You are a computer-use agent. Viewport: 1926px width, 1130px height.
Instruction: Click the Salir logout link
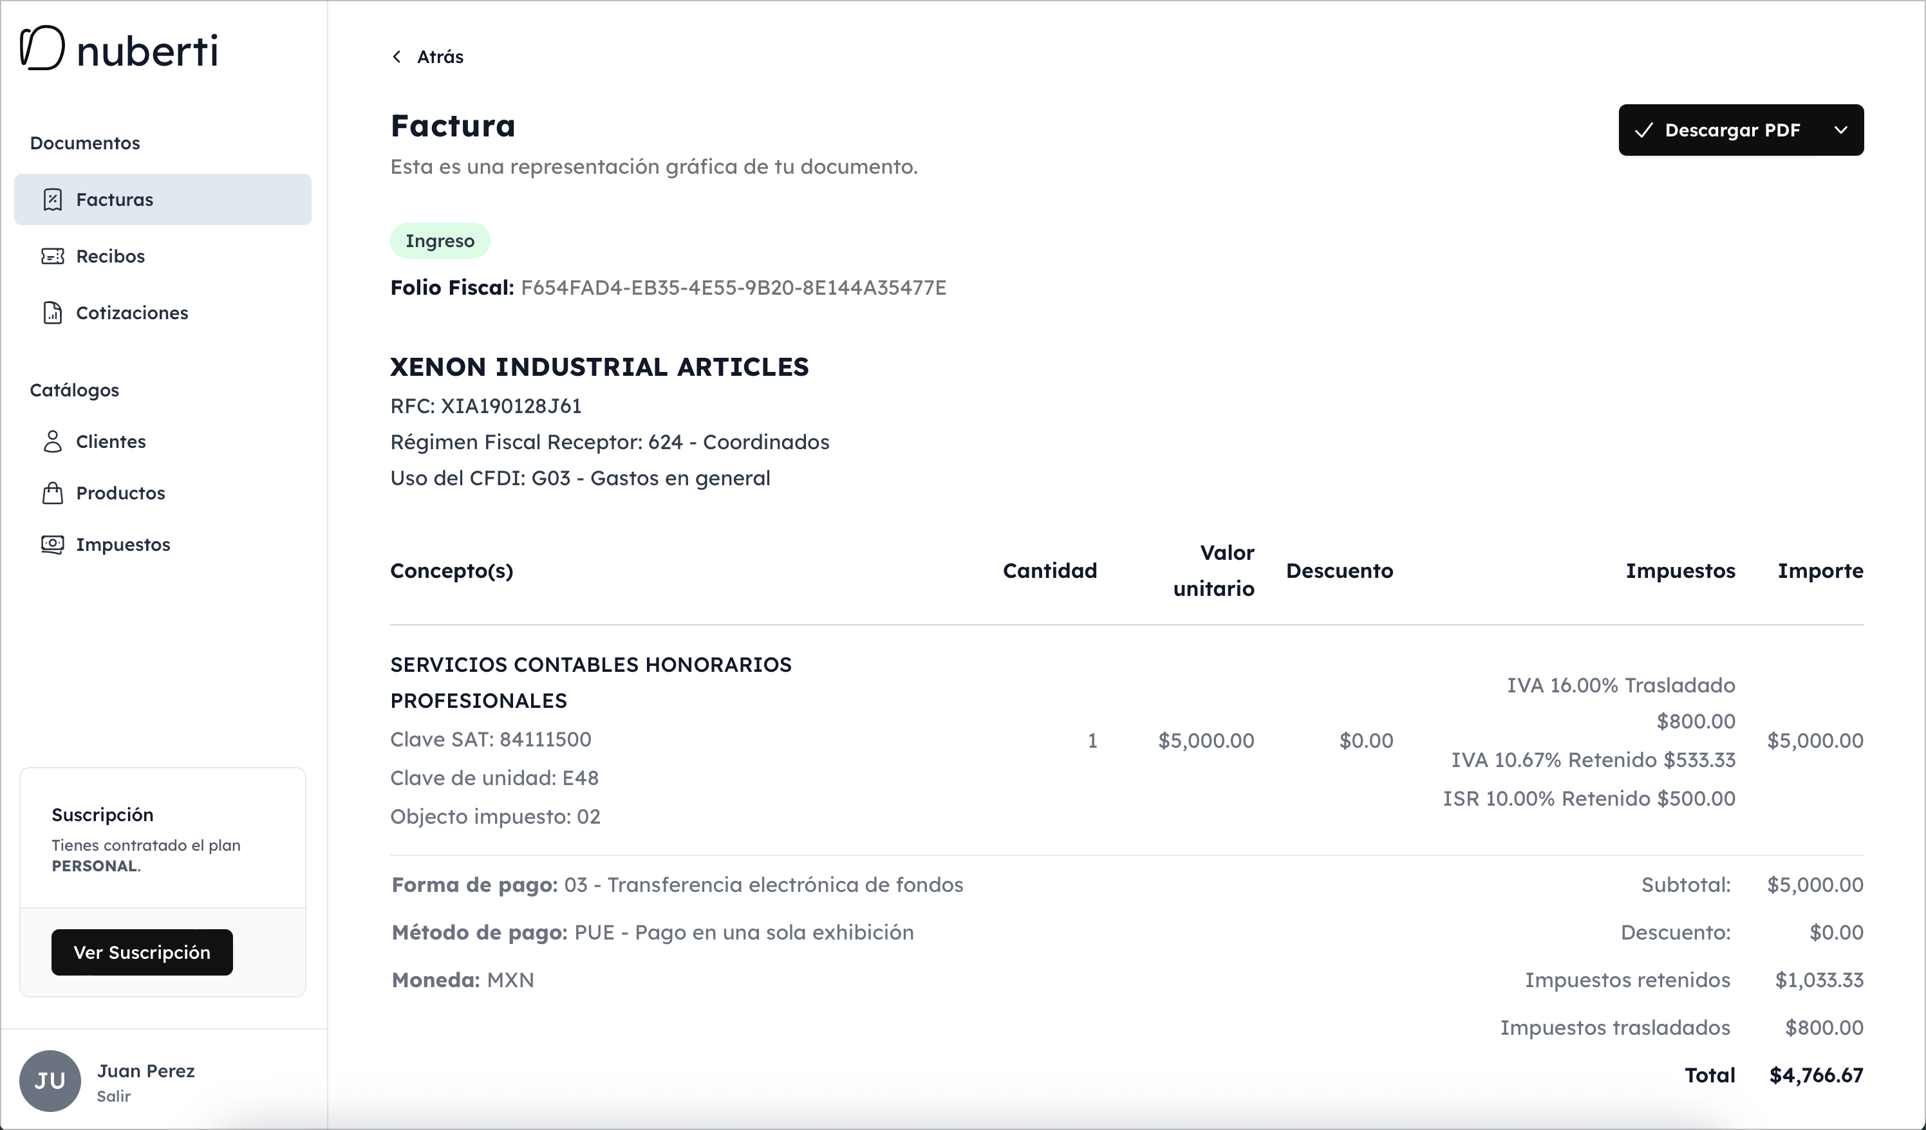click(x=113, y=1096)
